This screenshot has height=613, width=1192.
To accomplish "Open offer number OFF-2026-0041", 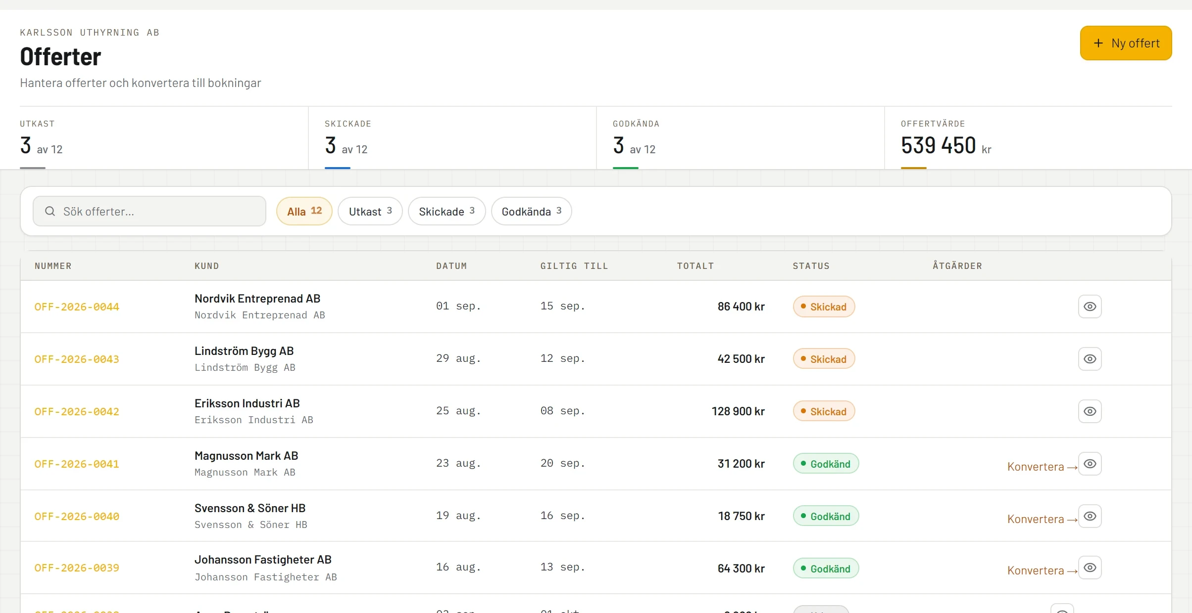I will [77, 464].
